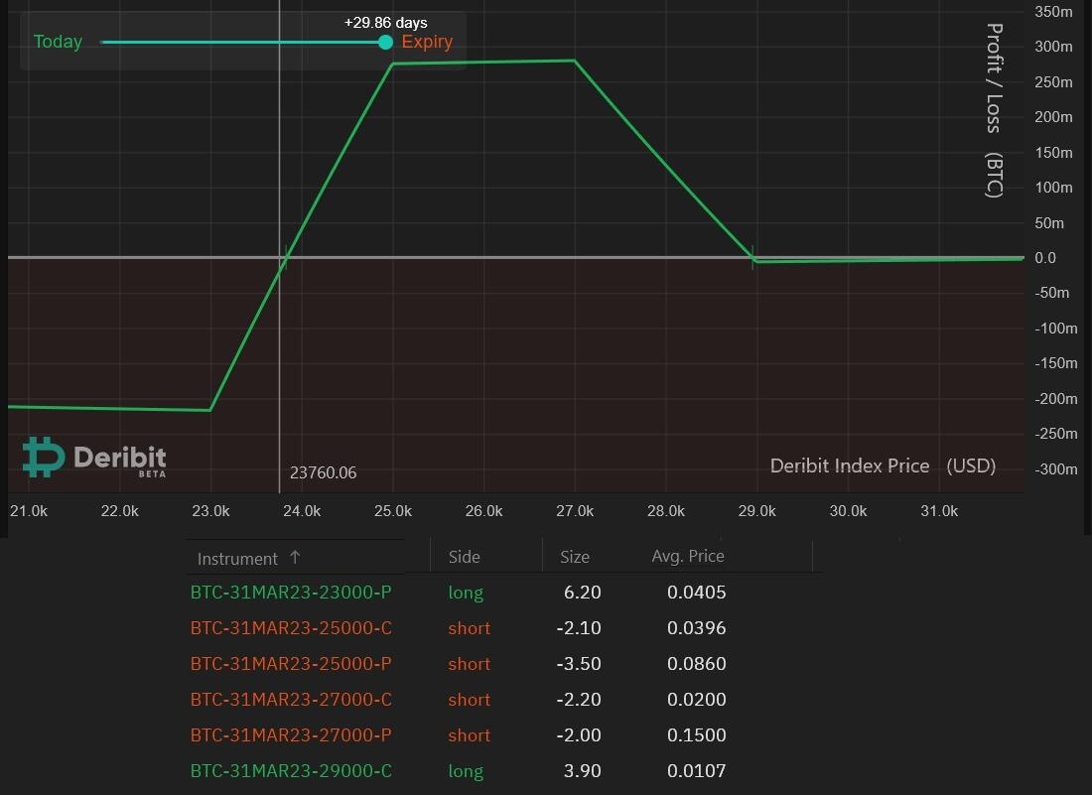
Task: Click the Deribit logo icon
Action: point(44,457)
